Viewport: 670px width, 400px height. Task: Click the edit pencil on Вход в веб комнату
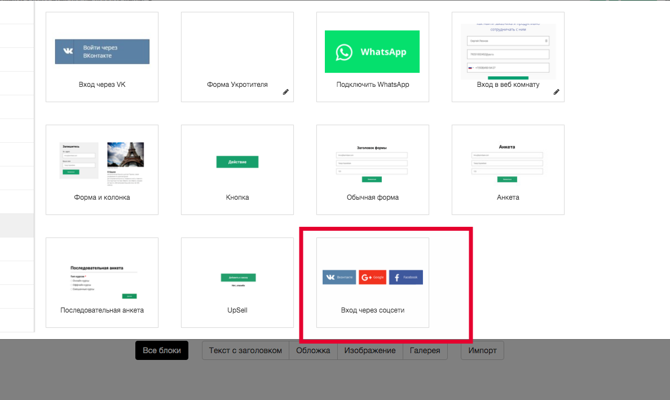pyautogui.click(x=556, y=92)
